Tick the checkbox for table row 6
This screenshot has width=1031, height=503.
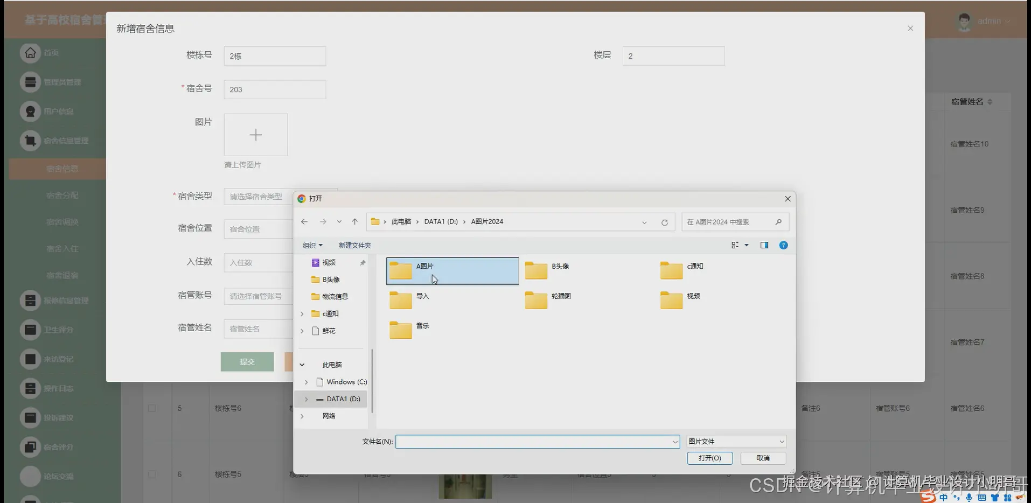tap(152, 474)
